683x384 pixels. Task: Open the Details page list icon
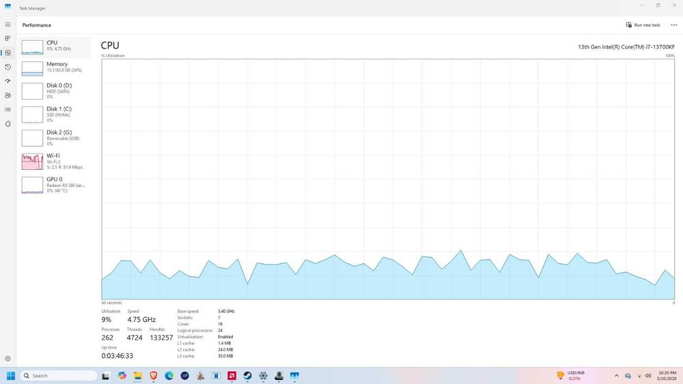pyautogui.click(x=8, y=110)
